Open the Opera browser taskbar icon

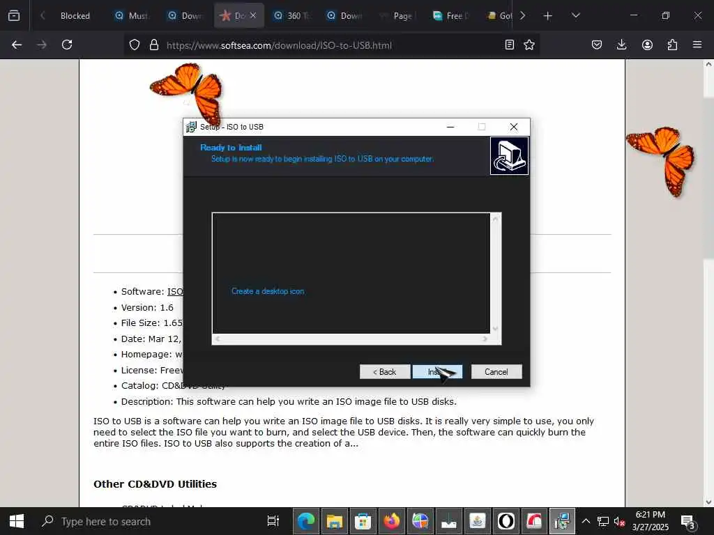[506, 521]
